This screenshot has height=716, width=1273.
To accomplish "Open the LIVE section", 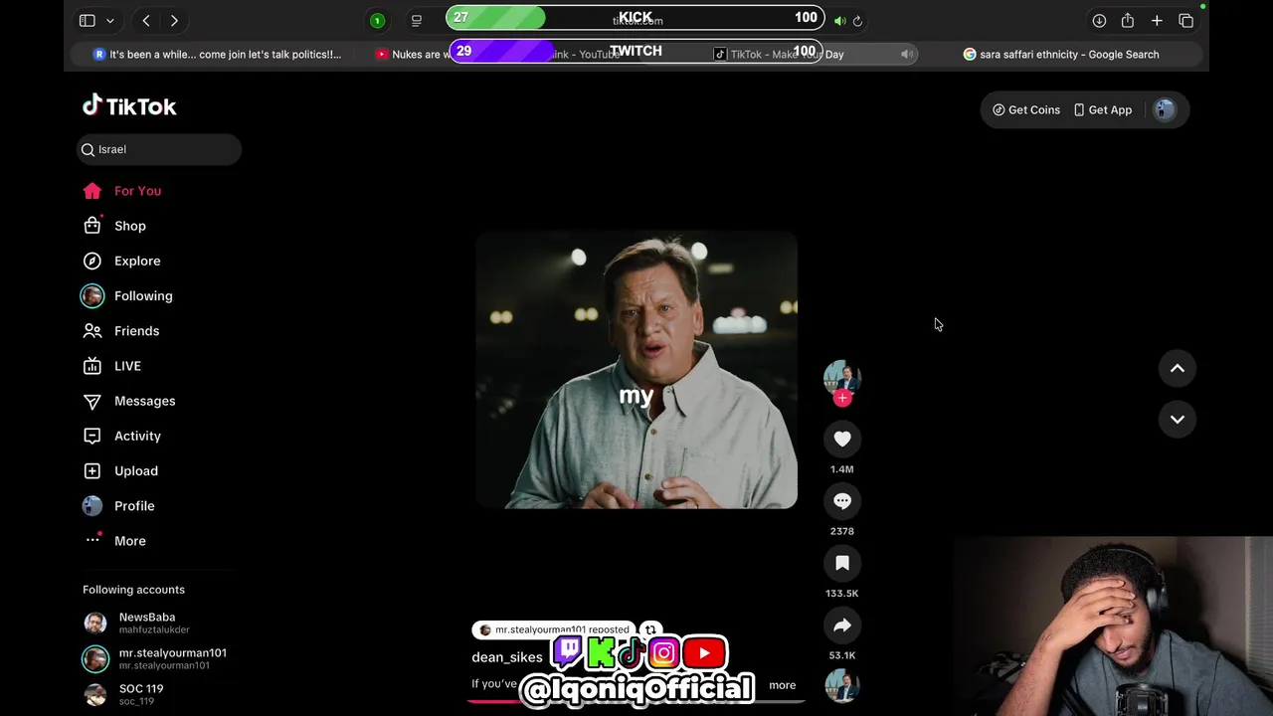I will click(127, 366).
